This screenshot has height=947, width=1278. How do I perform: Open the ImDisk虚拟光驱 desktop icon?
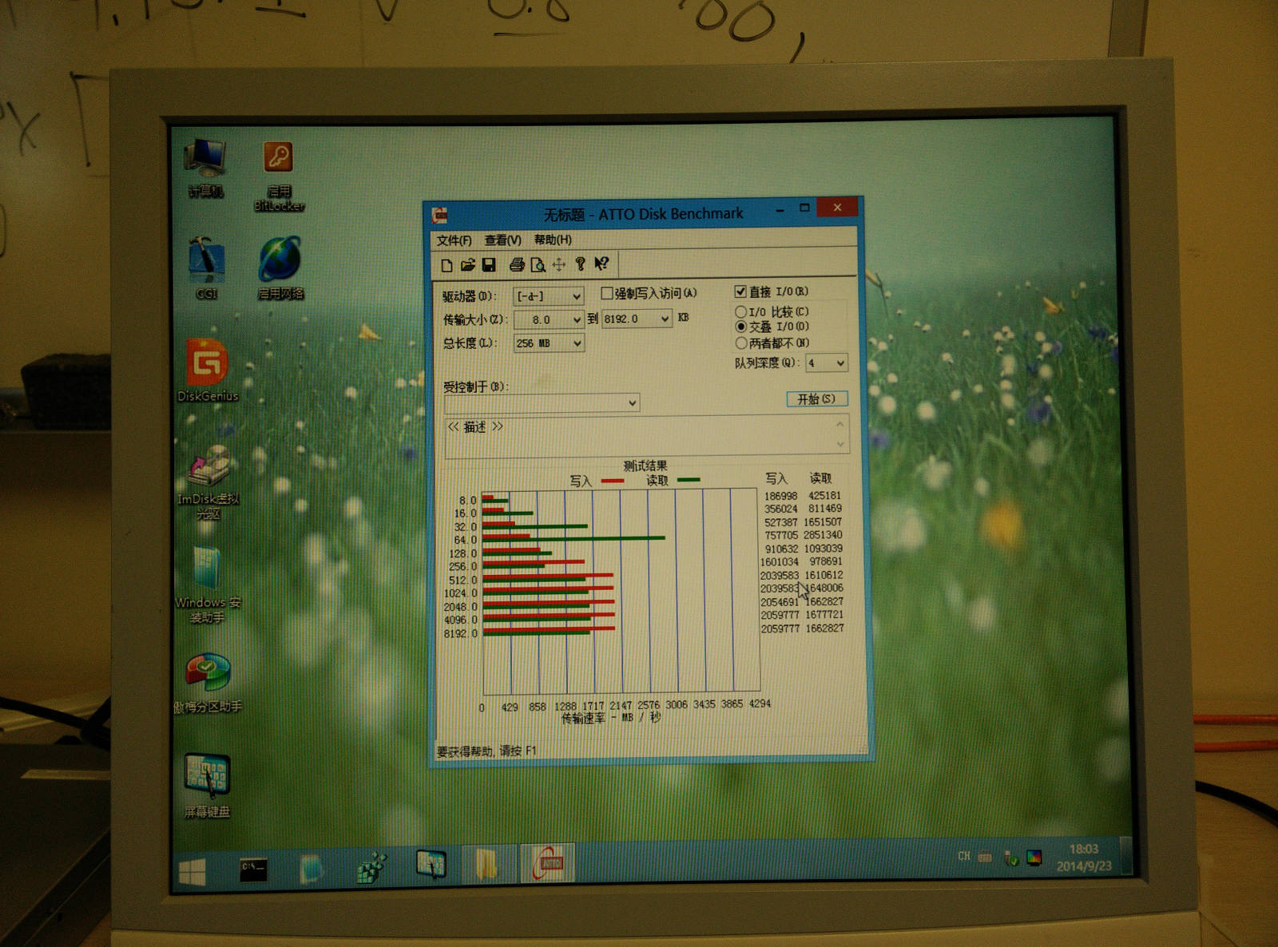(208, 483)
